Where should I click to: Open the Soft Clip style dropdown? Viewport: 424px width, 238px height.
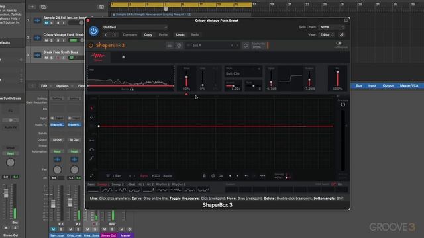click(243, 72)
